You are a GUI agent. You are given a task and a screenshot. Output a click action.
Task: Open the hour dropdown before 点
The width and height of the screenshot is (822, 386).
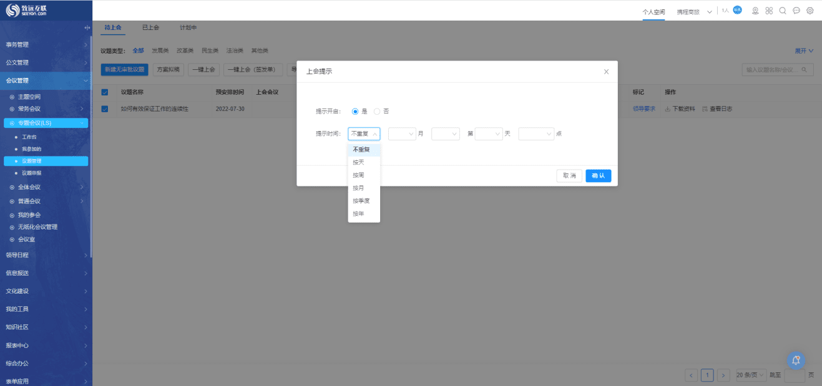[536, 133]
